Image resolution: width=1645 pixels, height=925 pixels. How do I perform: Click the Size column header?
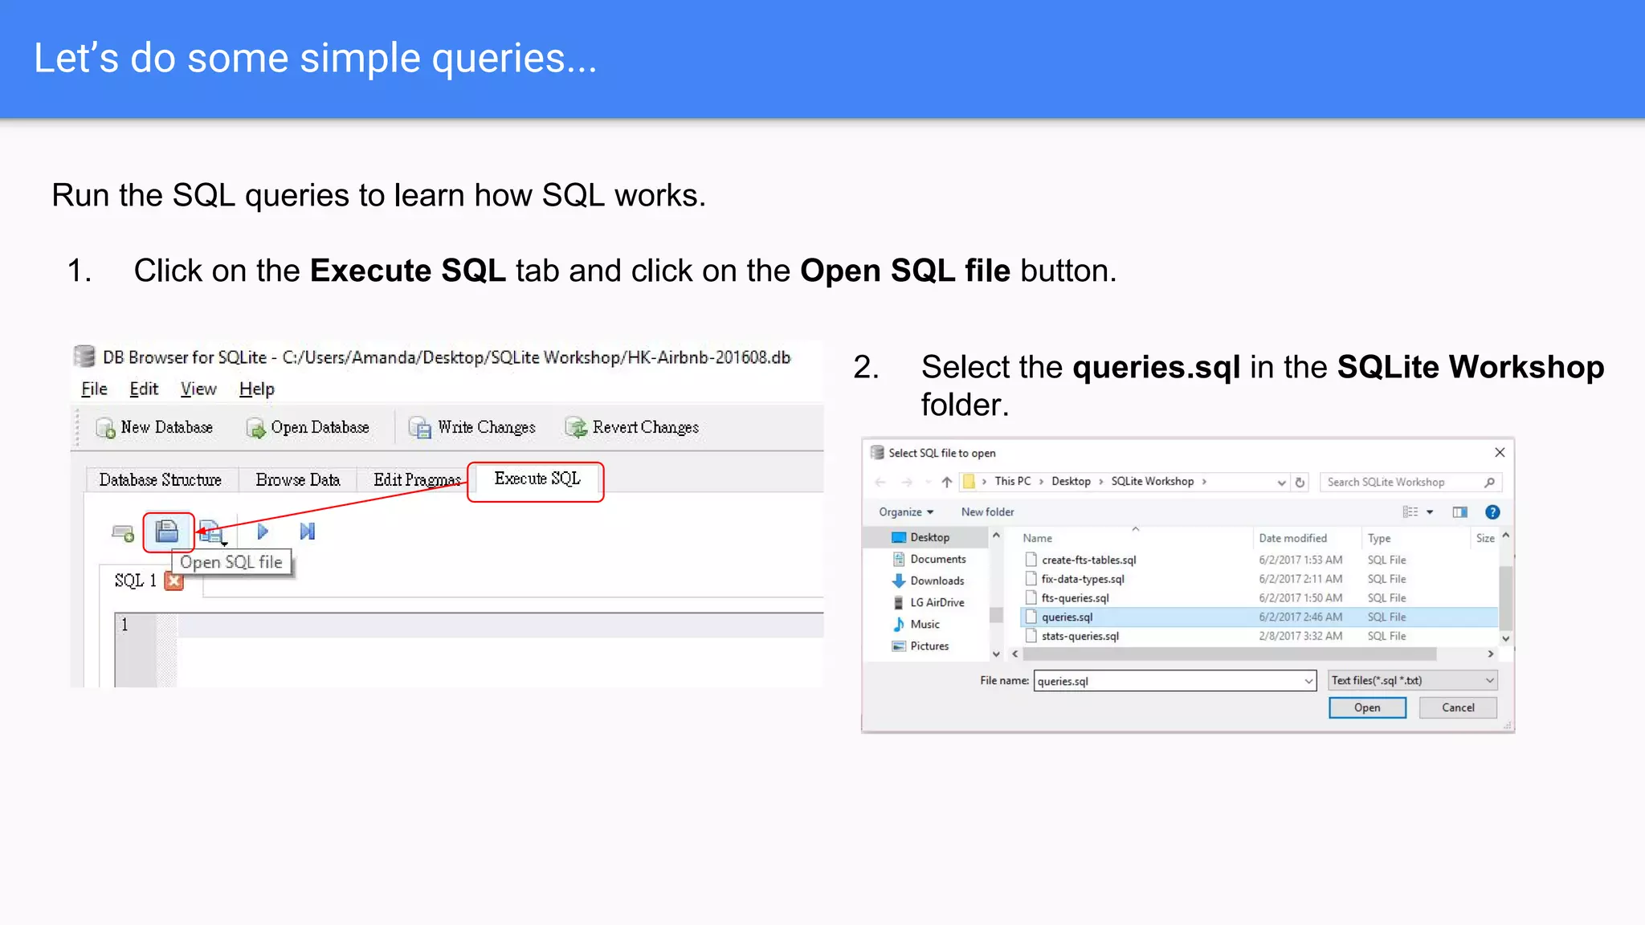(x=1485, y=538)
